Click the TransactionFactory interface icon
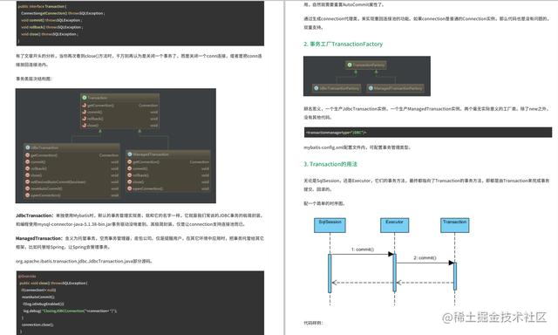Image resolution: width=558 pixels, height=335 pixels. coord(350,65)
